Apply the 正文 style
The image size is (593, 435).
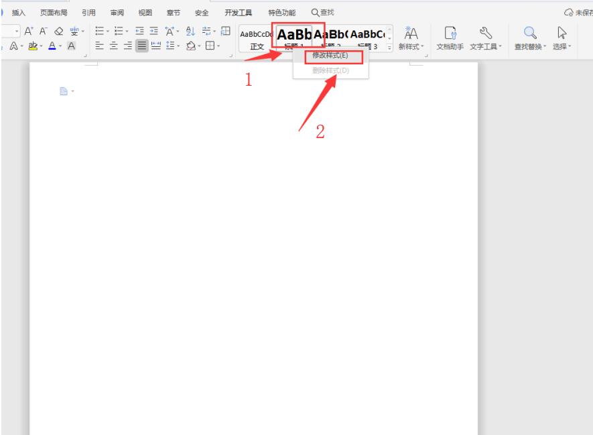257,39
